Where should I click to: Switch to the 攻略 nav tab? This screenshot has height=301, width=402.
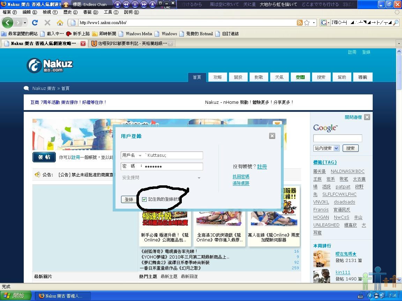point(217,77)
